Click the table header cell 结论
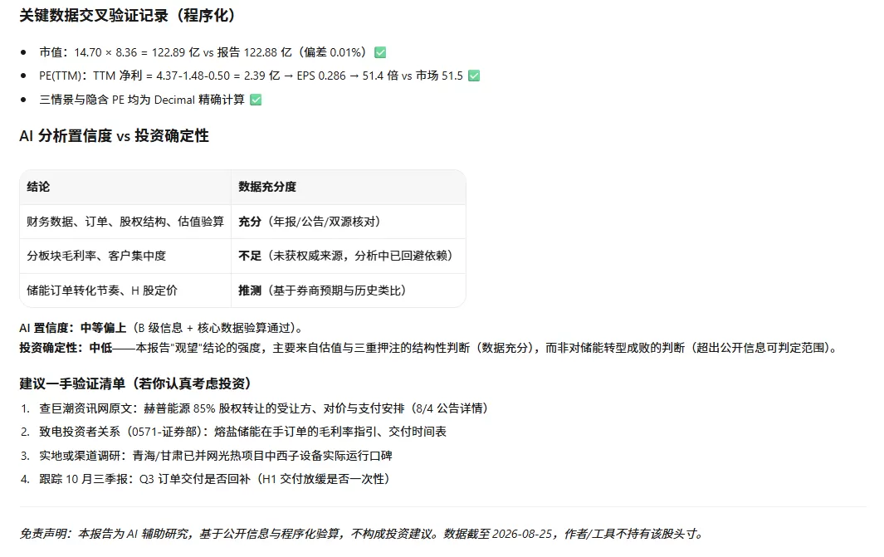Viewport: 884px width, 557px height. 125,187
